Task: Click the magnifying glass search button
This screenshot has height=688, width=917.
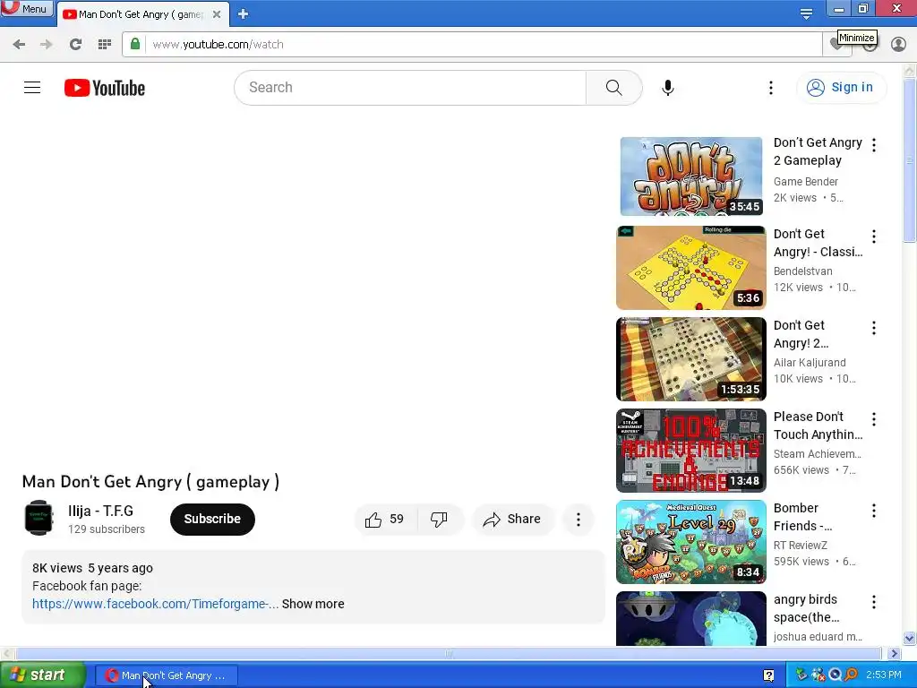Action: pos(613,88)
